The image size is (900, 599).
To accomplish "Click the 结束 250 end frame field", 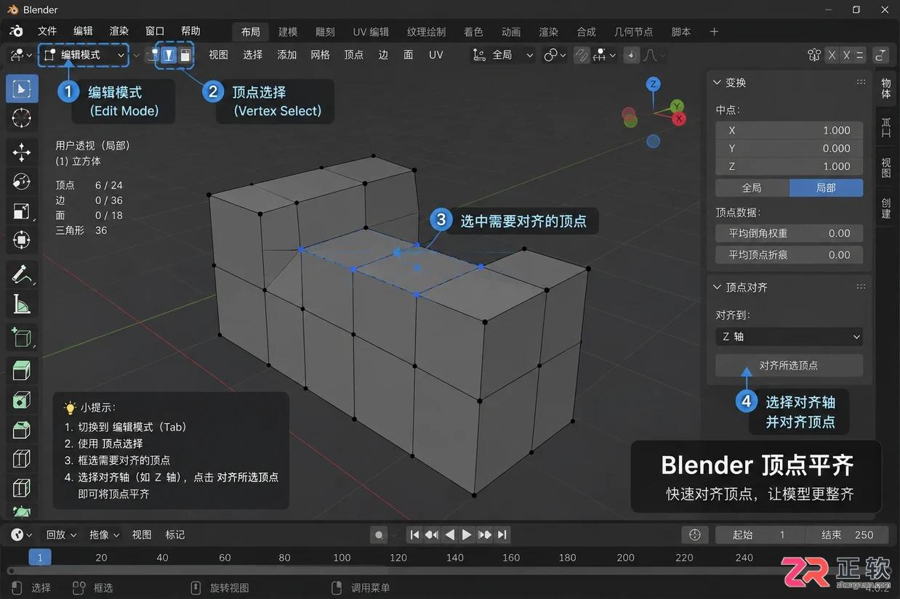I will click(x=847, y=535).
